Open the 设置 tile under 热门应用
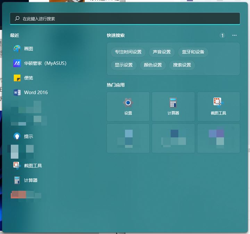 (128, 107)
